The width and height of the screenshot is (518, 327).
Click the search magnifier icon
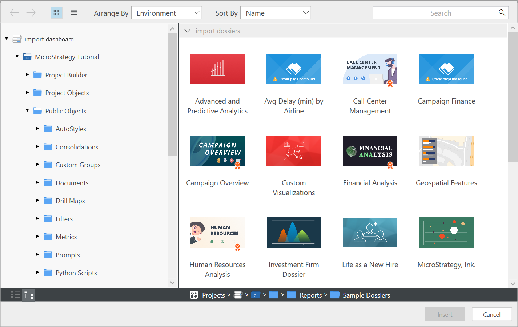click(x=502, y=13)
